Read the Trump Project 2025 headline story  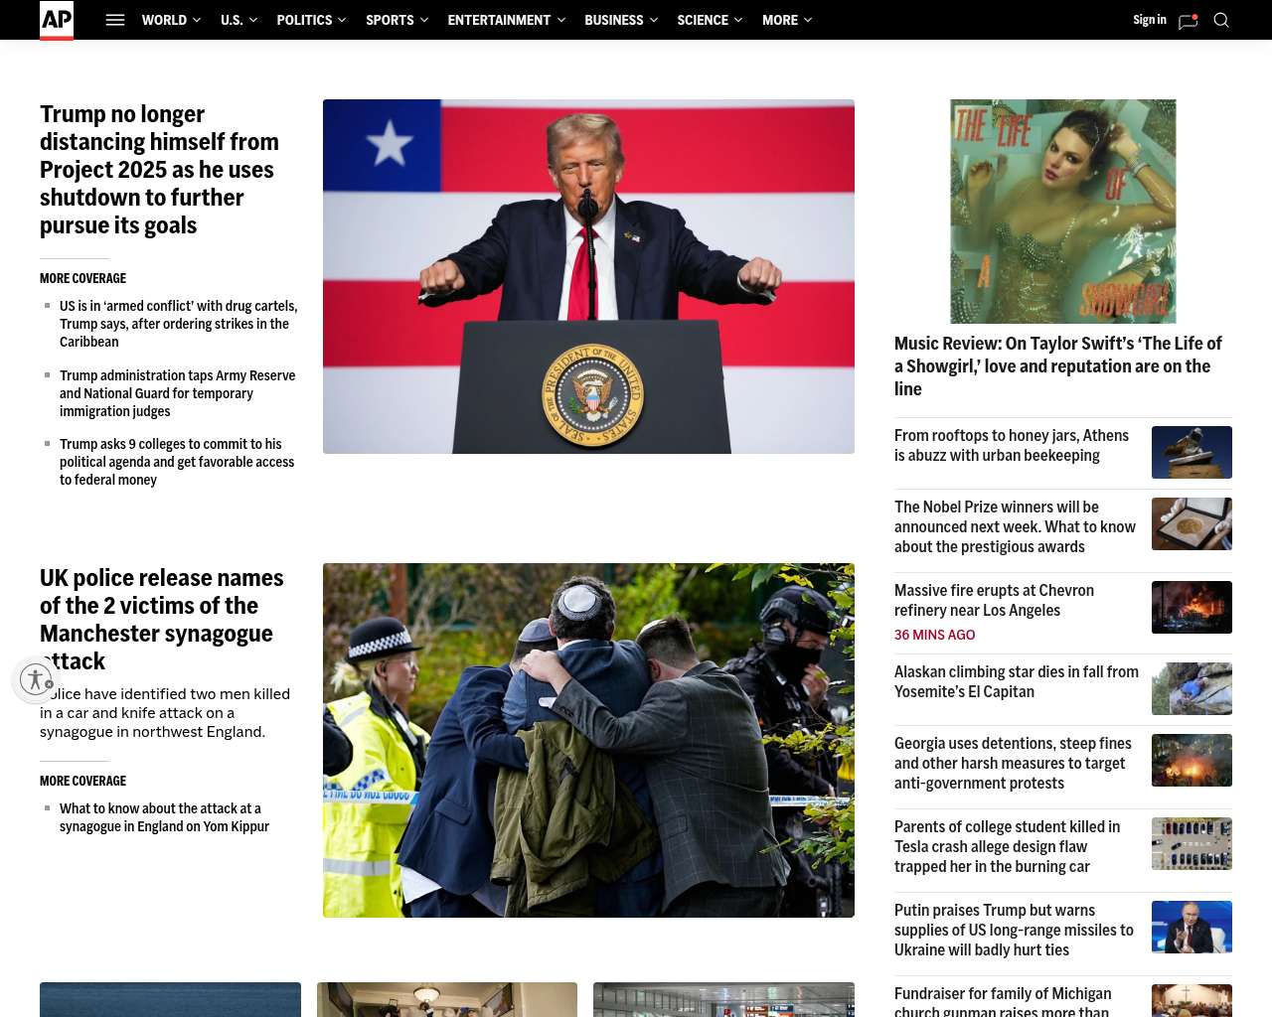(159, 170)
